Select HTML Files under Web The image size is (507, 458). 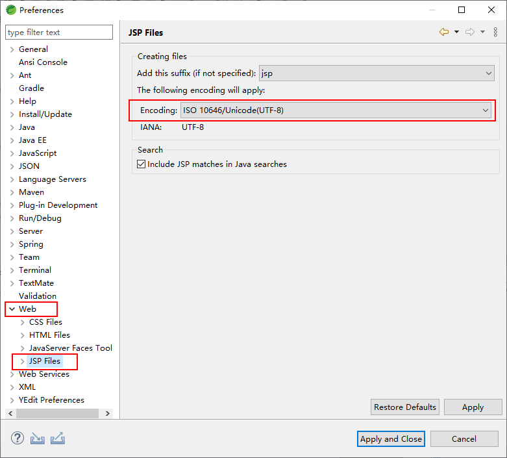49,335
